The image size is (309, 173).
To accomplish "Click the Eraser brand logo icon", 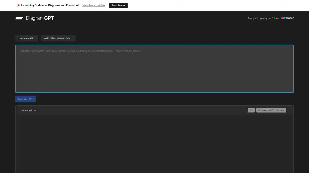I will (x=283, y=18).
